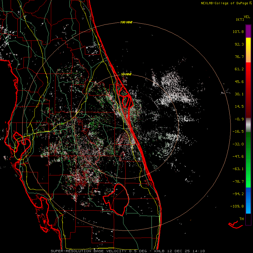Click the 107.8 velocity scale value
This screenshot has width=253, height=253.
tap(238, 31)
